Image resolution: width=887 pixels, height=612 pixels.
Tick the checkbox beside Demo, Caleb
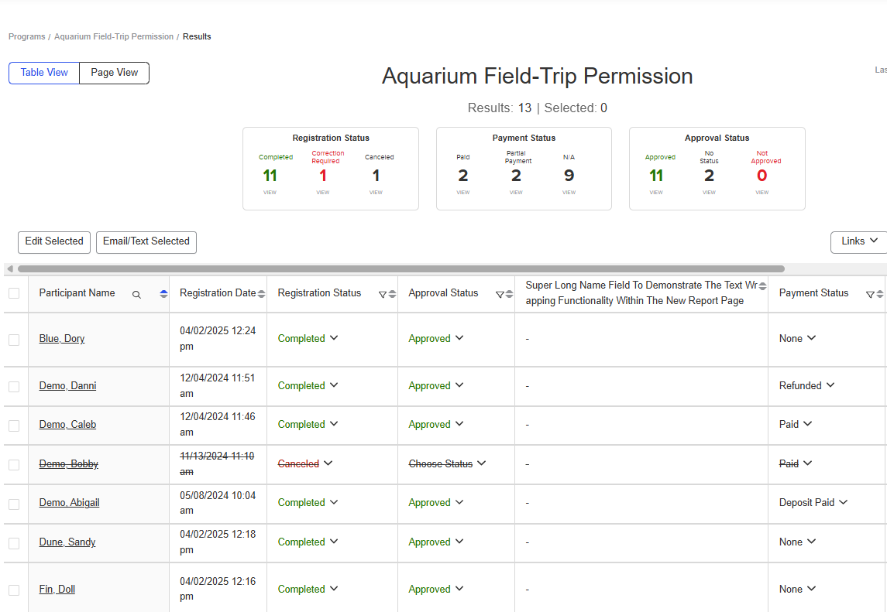pos(14,426)
